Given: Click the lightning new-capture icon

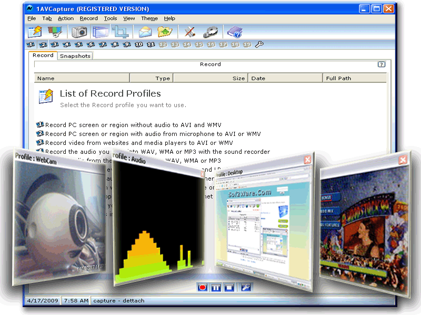Looking at the screenshot, I should [x=35, y=32].
